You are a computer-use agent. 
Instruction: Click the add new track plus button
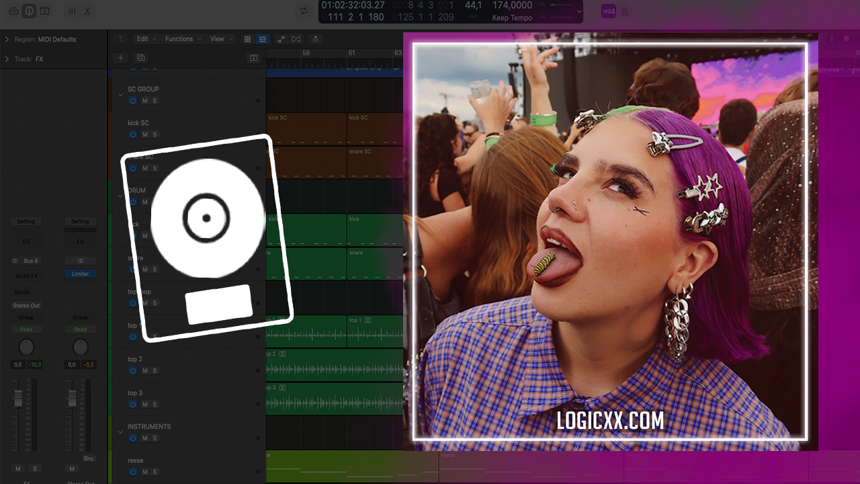[121, 58]
